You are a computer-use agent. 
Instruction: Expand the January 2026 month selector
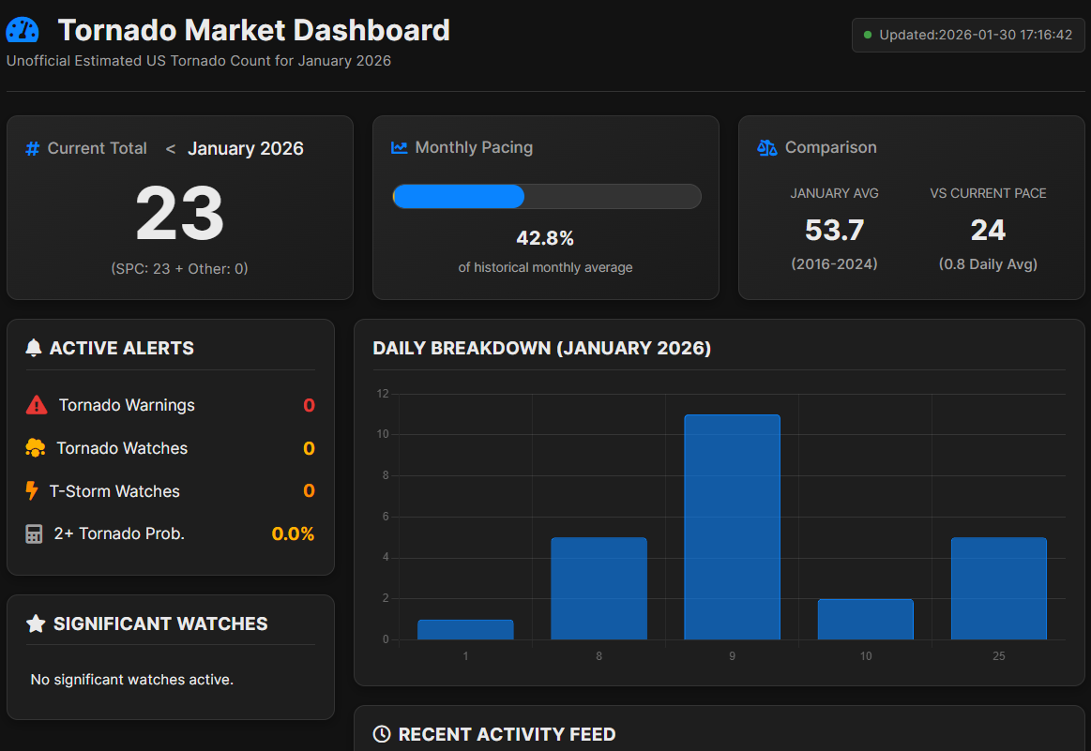246,148
